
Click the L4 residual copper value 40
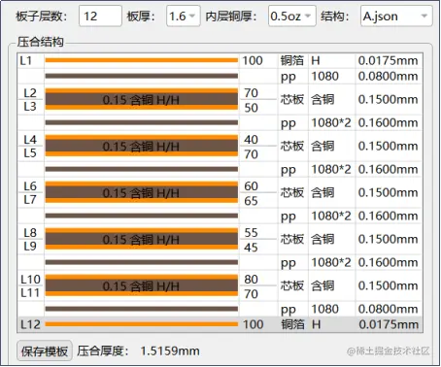(x=252, y=140)
